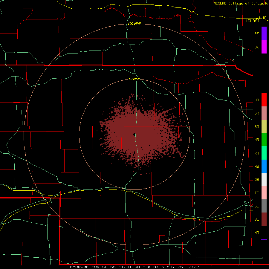
Task: Select the pinkish GR legend swatch
Action: (x=264, y=113)
